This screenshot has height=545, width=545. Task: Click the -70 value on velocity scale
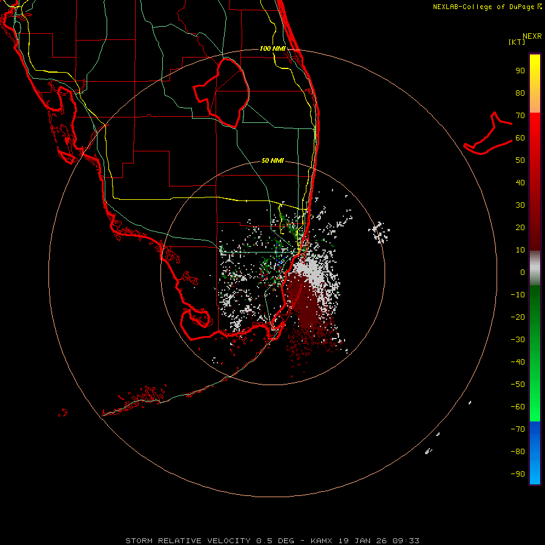[518, 429]
